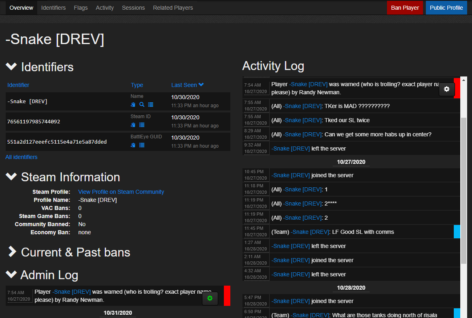472x318 pixels.
Task: View the Sessions tab
Action: tap(133, 8)
